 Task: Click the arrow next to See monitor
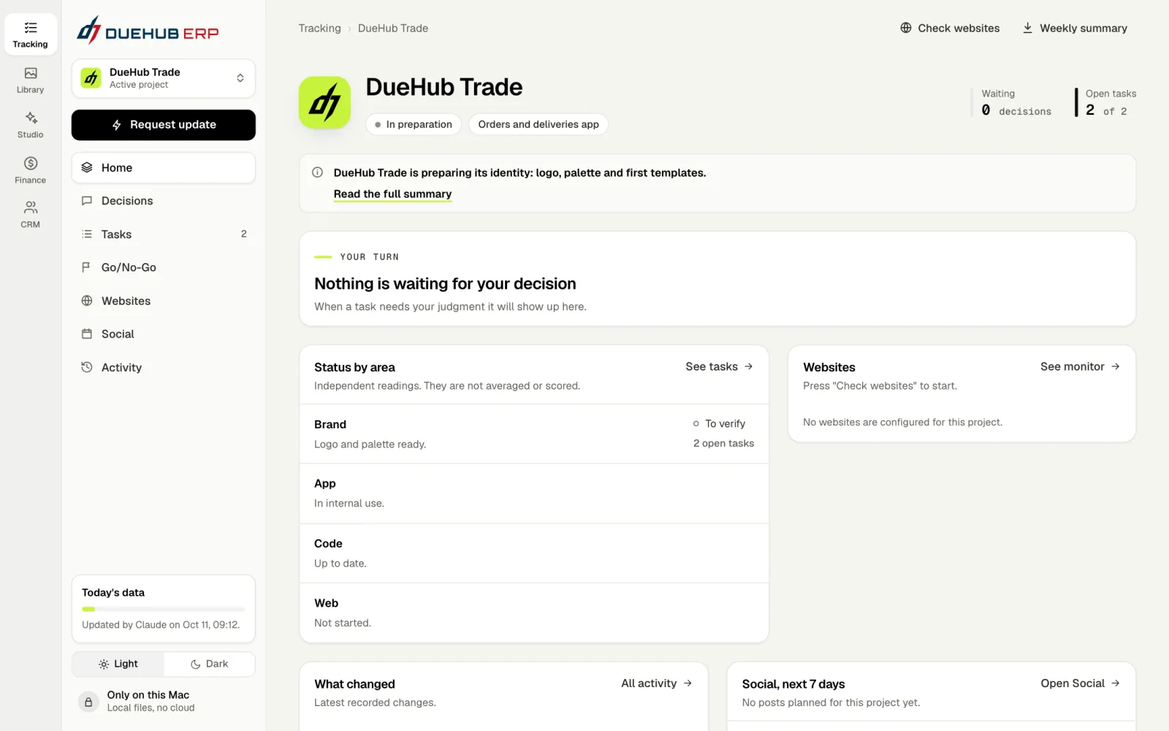[x=1115, y=366]
